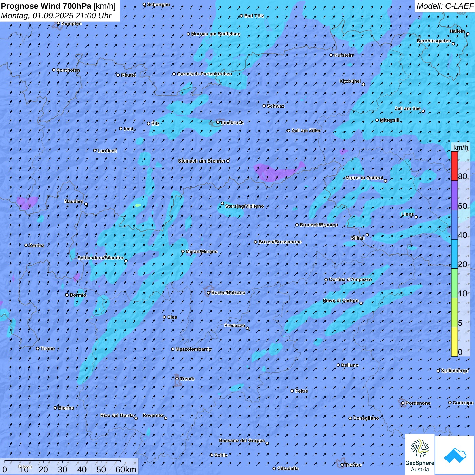Click the 'Modell: C-LAEF' label

(x=445, y=6)
